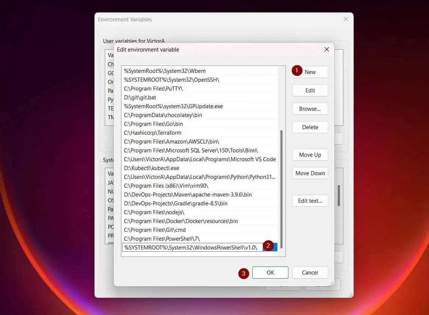Select C:\ProgramData\chocolatey\bin entry

(x=200, y=115)
